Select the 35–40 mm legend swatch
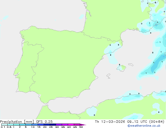The width and height of the screenshot is (166, 128). point(65,125)
